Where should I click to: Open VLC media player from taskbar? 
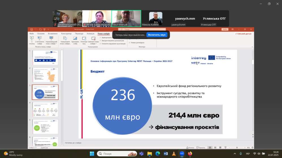pos(174,154)
